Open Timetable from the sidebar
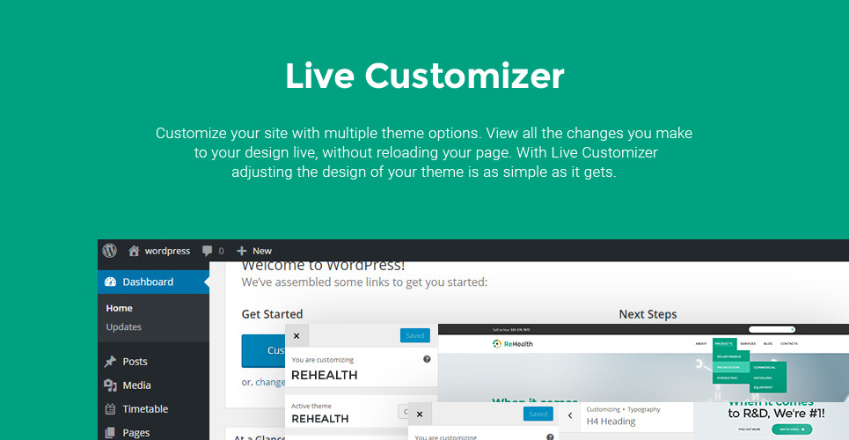This screenshot has width=849, height=440. pyautogui.click(x=145, y=409)
